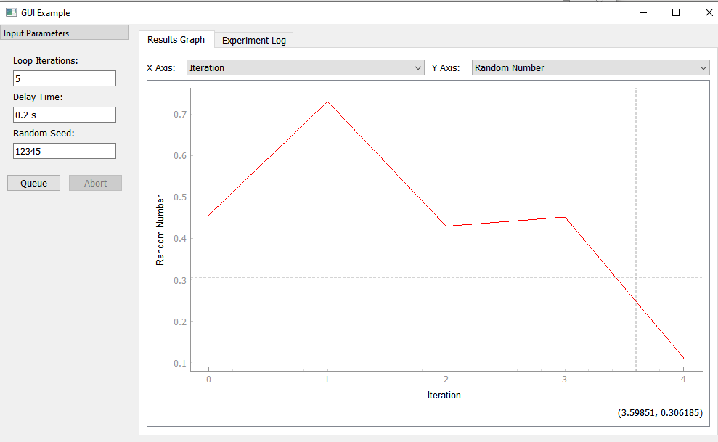The width and height of the screenshot is (718, 442).
Task: Click the coordinate readout text below the graph
Action: [659, 412]
